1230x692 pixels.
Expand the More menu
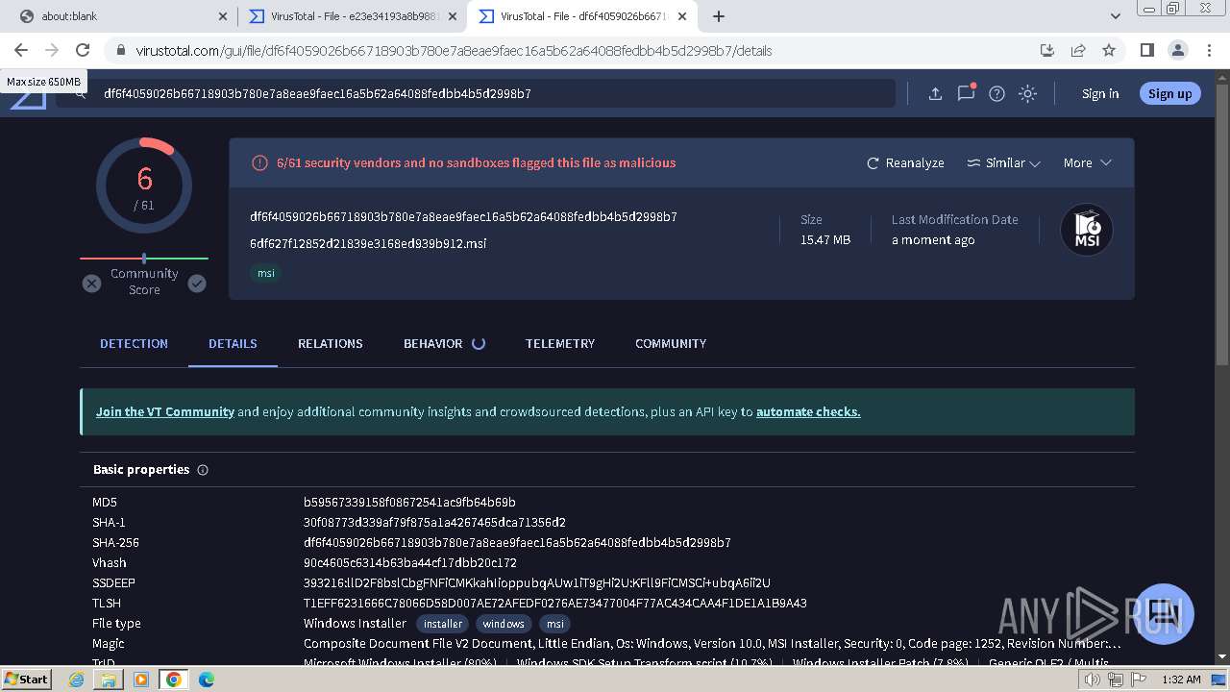coord(1087,163)
